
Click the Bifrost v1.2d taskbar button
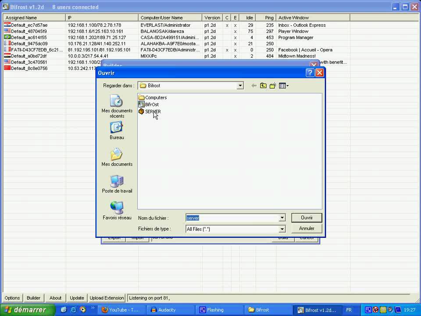point(318,310)
